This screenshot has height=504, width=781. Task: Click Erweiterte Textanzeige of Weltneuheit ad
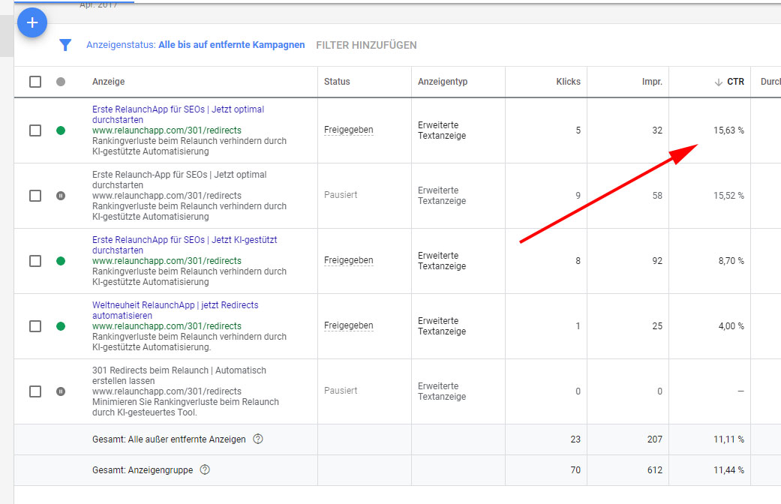pos(442,326)
